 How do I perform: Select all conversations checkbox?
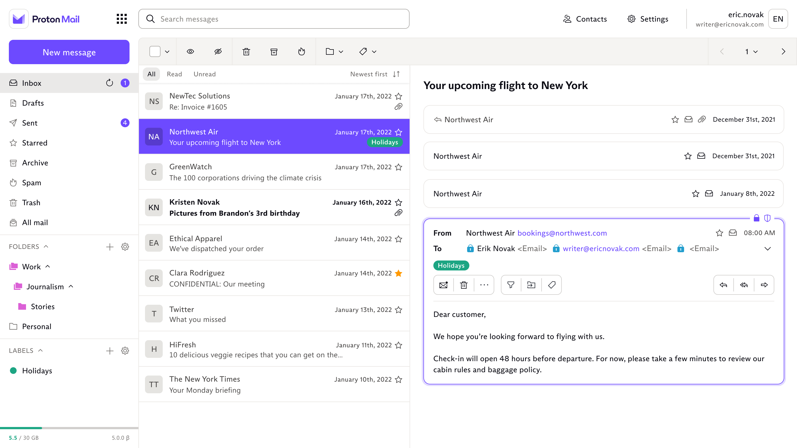(155, 51)
